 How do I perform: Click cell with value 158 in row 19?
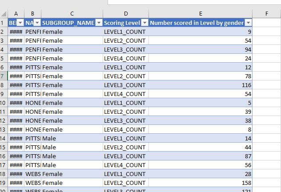tap(201, 183)
